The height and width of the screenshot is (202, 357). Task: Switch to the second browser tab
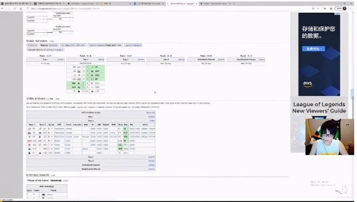point(50,4)
